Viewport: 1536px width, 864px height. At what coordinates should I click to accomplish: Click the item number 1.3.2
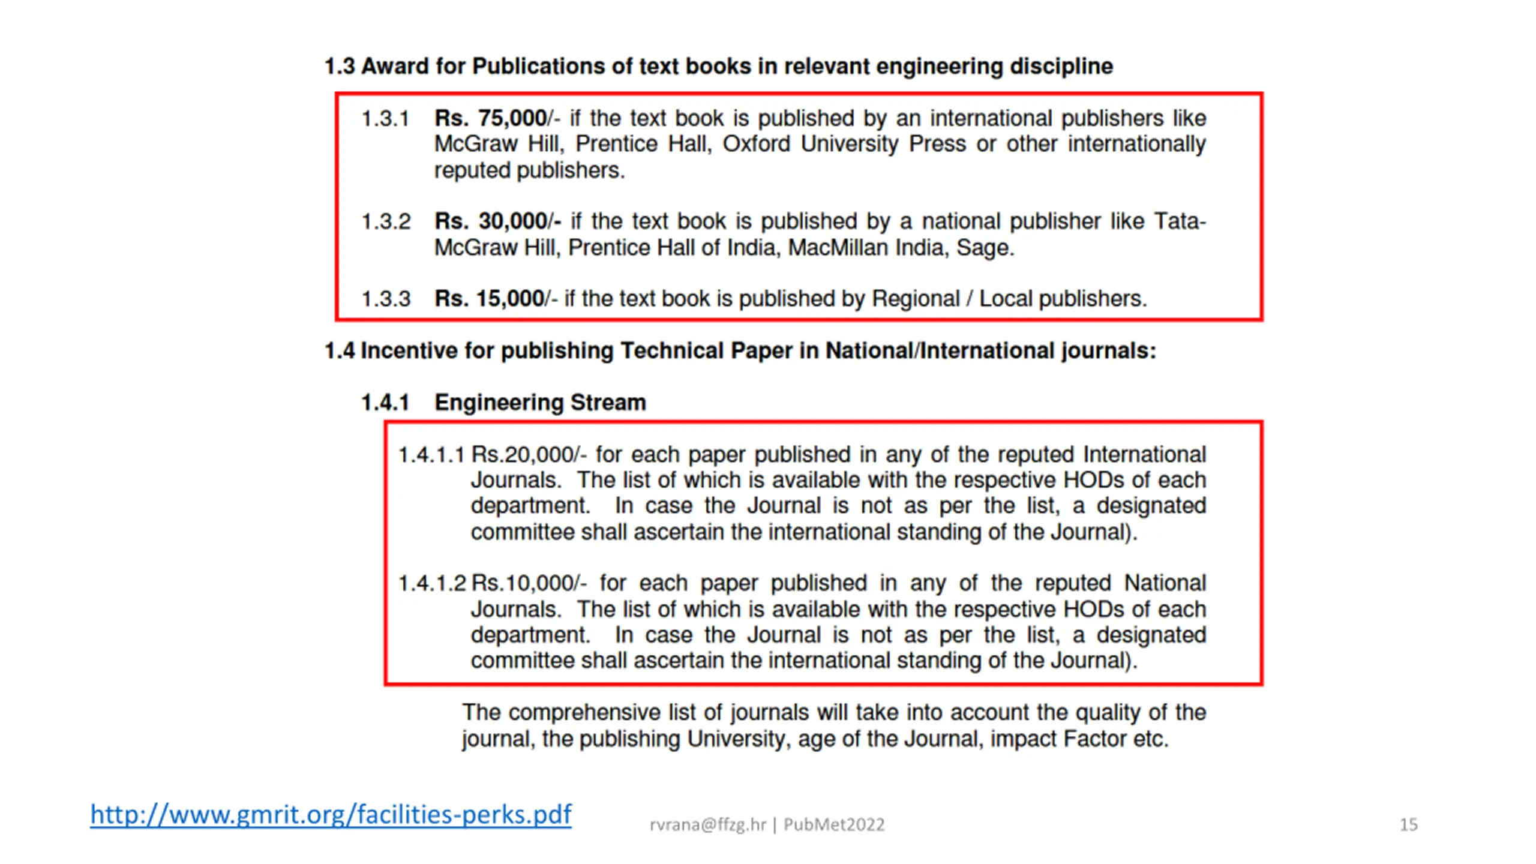pyautogui.click(x=386, y=222)
